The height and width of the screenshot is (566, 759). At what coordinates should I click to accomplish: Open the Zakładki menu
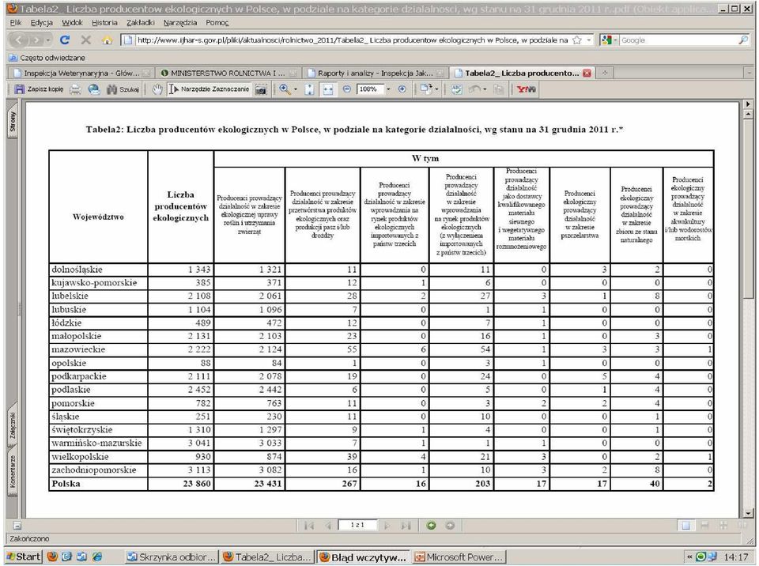pos(141,22)
